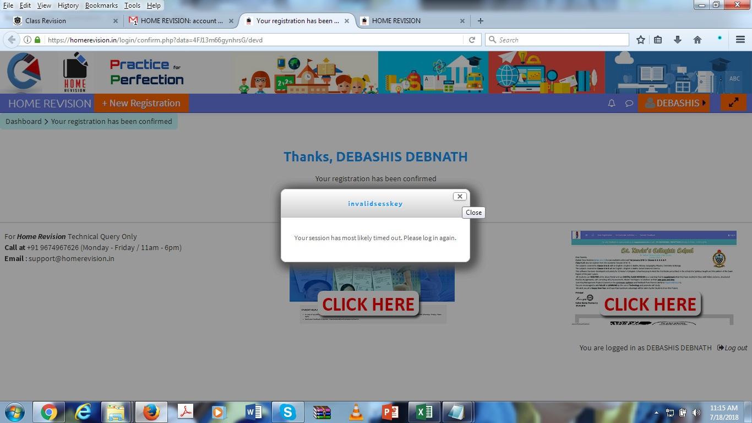Open the Bookmarks menu
The height and width of the screenshot is (423, 752).
[101, 5]
